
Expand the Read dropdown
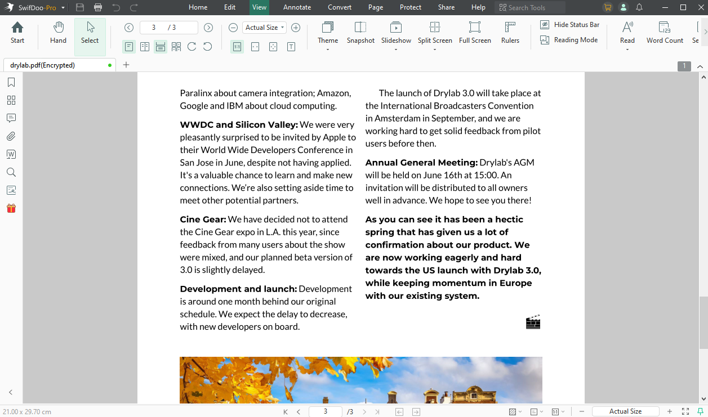pos(627,50)
